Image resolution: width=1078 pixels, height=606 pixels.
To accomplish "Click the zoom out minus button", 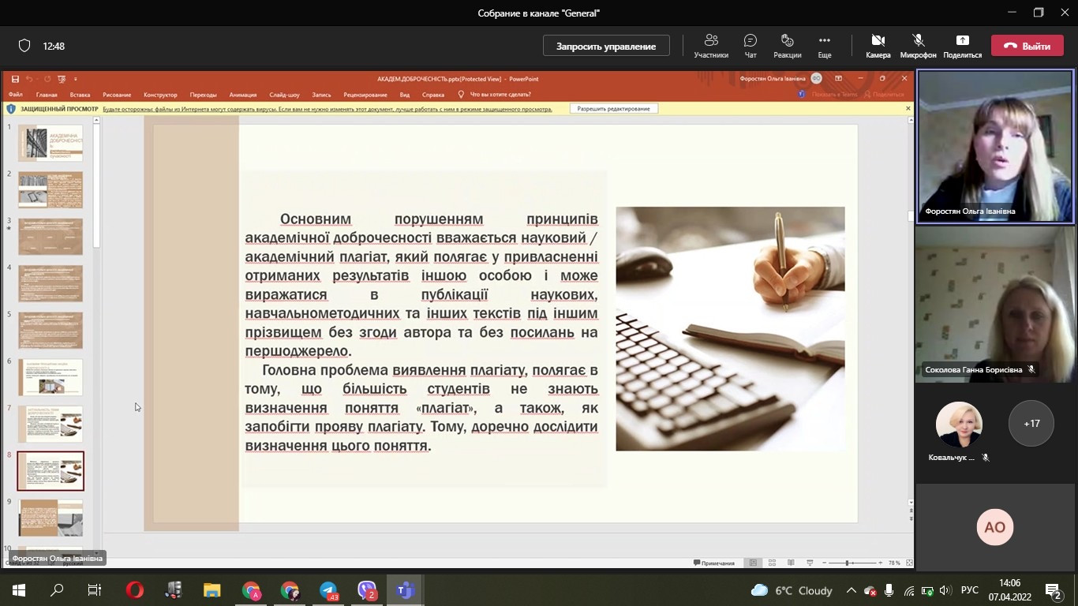I will coord(825,563).
